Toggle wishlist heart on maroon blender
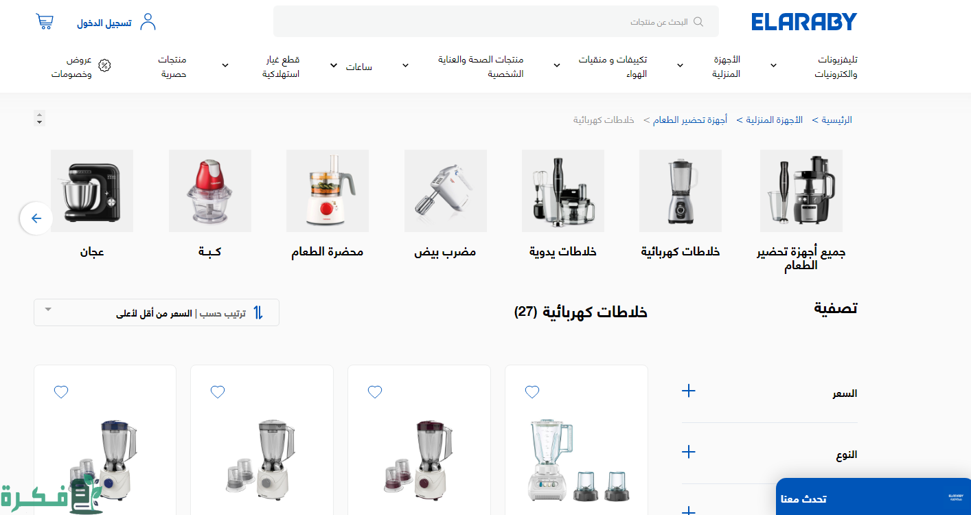The width and height of the screenshot is (971, 515). click(375, 392)
